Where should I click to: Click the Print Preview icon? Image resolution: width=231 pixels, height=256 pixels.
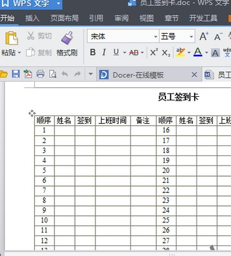(52, 74)
